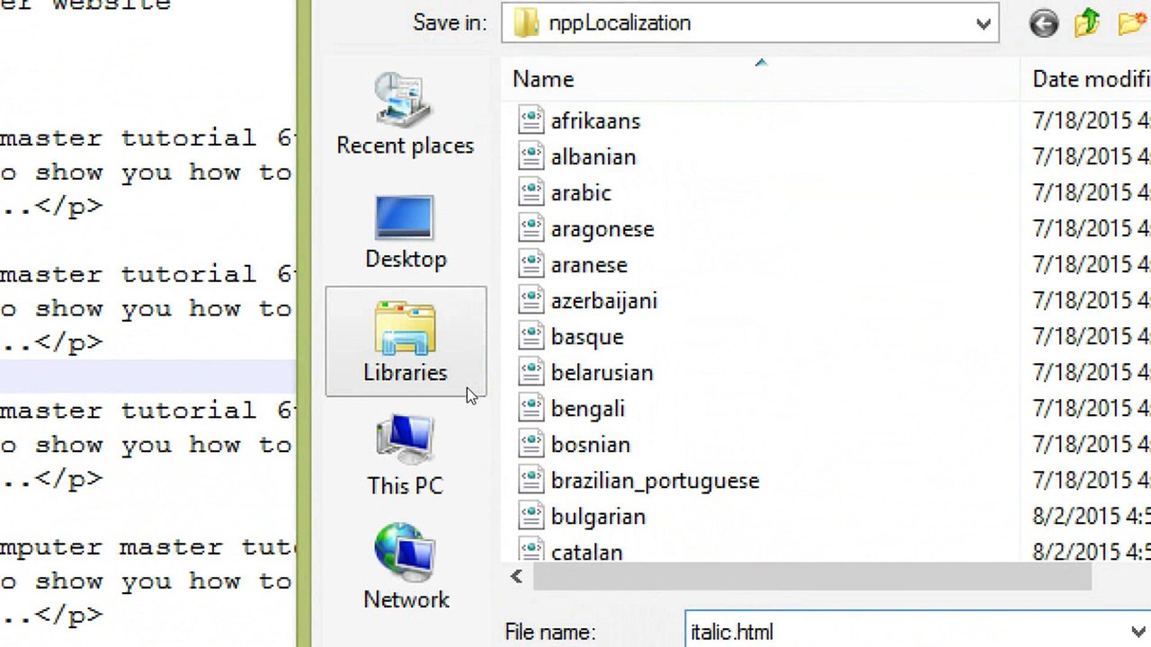Click the green Up One Level icon
1151x647 pixels.
pyautogui.click(x=1088, y=22)
